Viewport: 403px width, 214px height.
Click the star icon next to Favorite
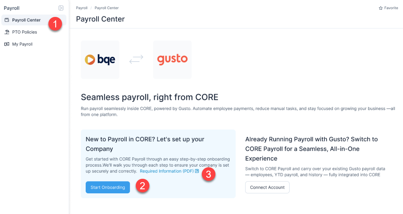380,8
